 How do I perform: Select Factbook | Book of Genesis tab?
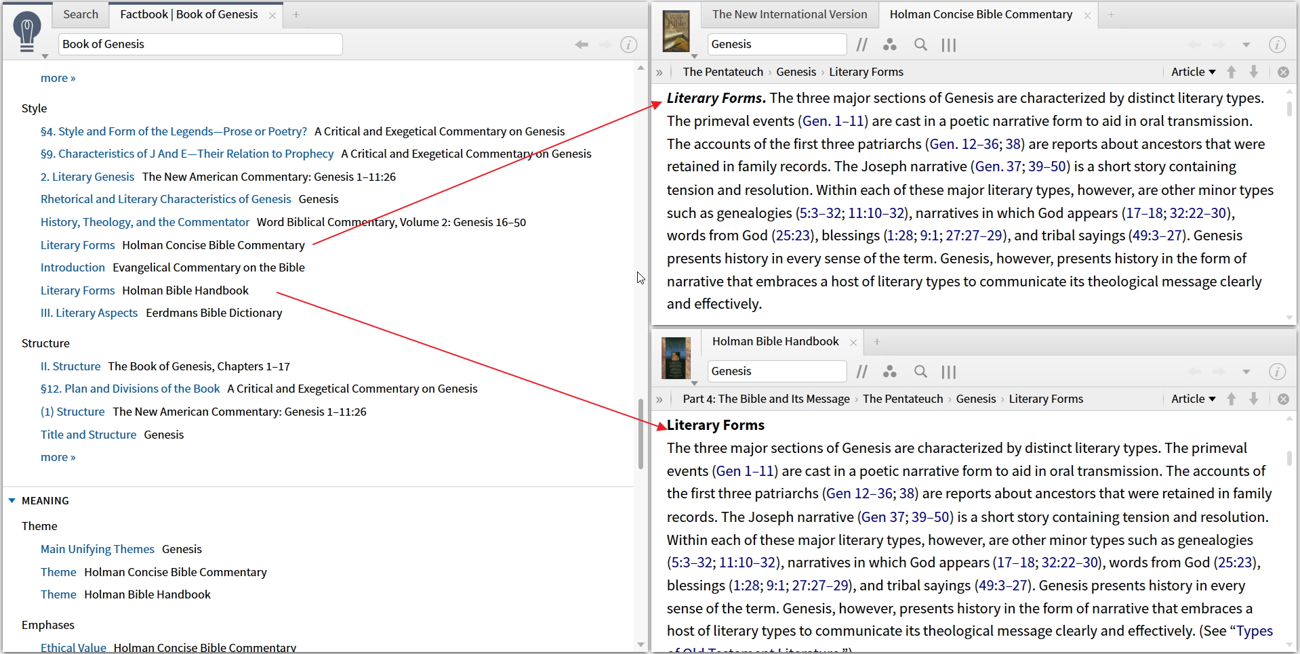click(x=189, y=14)
